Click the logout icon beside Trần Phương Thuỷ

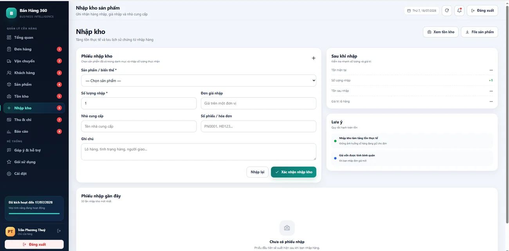59,231
